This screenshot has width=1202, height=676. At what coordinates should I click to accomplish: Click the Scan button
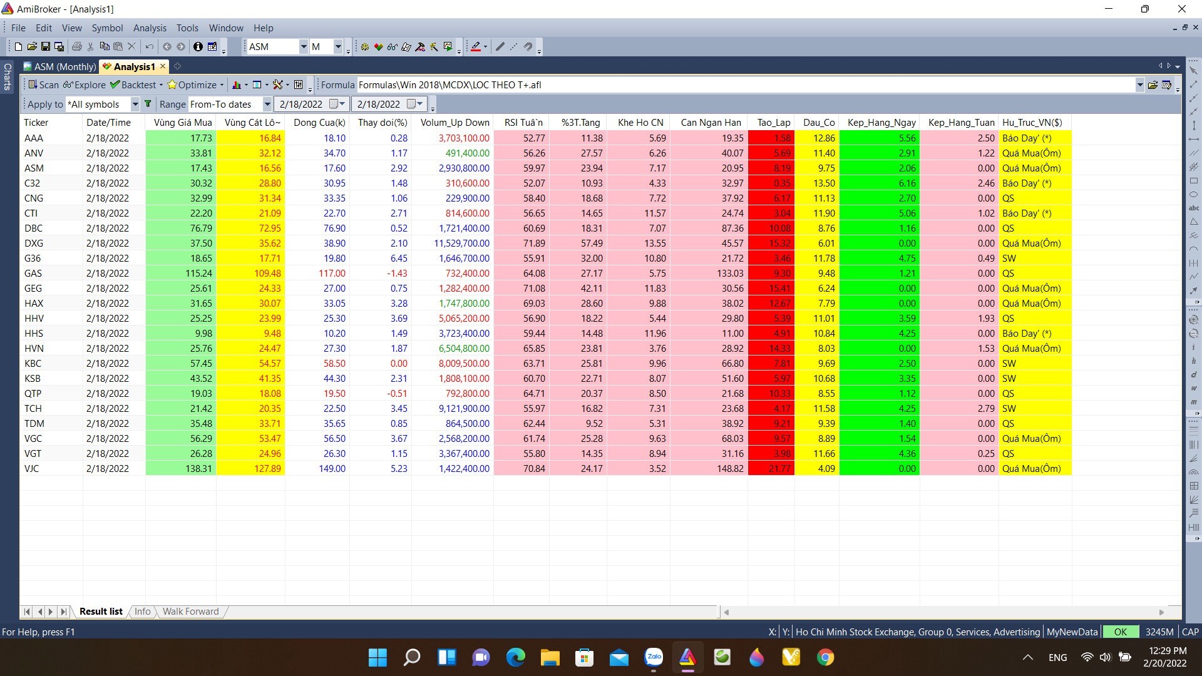(x=44, y=84)
